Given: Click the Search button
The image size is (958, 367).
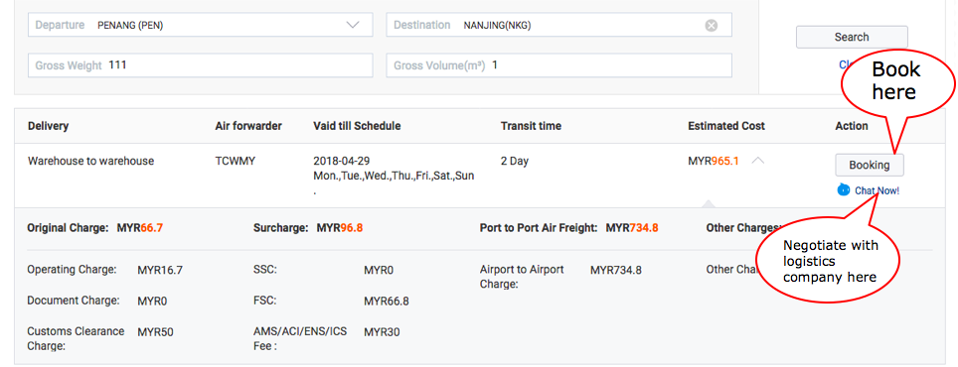Looking at the screenshot, I should point(852,37).
